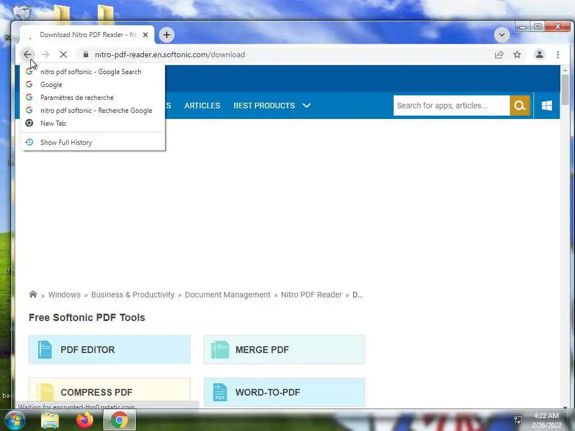
Task: Select 'nitro pdf softonic - Recherche Google' entry
Action: coord(93,111)
